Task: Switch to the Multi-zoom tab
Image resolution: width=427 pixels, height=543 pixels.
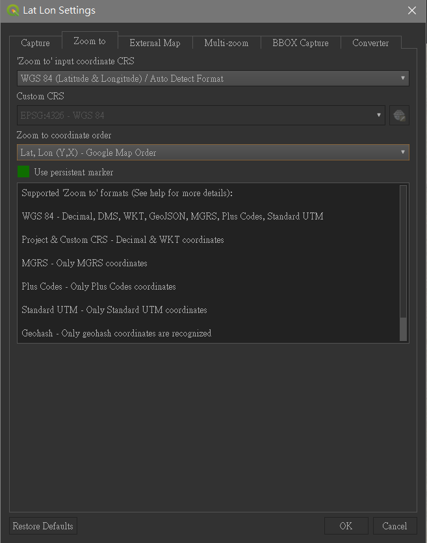Action: pyautogui.click(x=226, y=43)
